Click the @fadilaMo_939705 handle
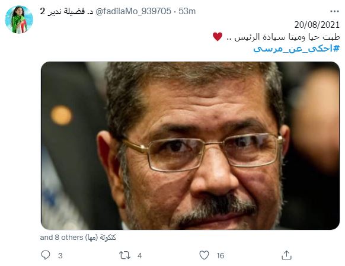Screen dimensions: 345x266 coord(133,11)
